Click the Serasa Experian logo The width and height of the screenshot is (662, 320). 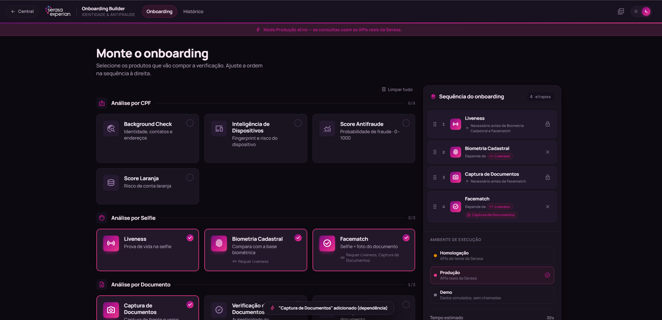58,11
